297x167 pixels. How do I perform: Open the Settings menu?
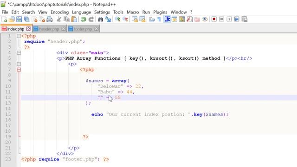102,12
